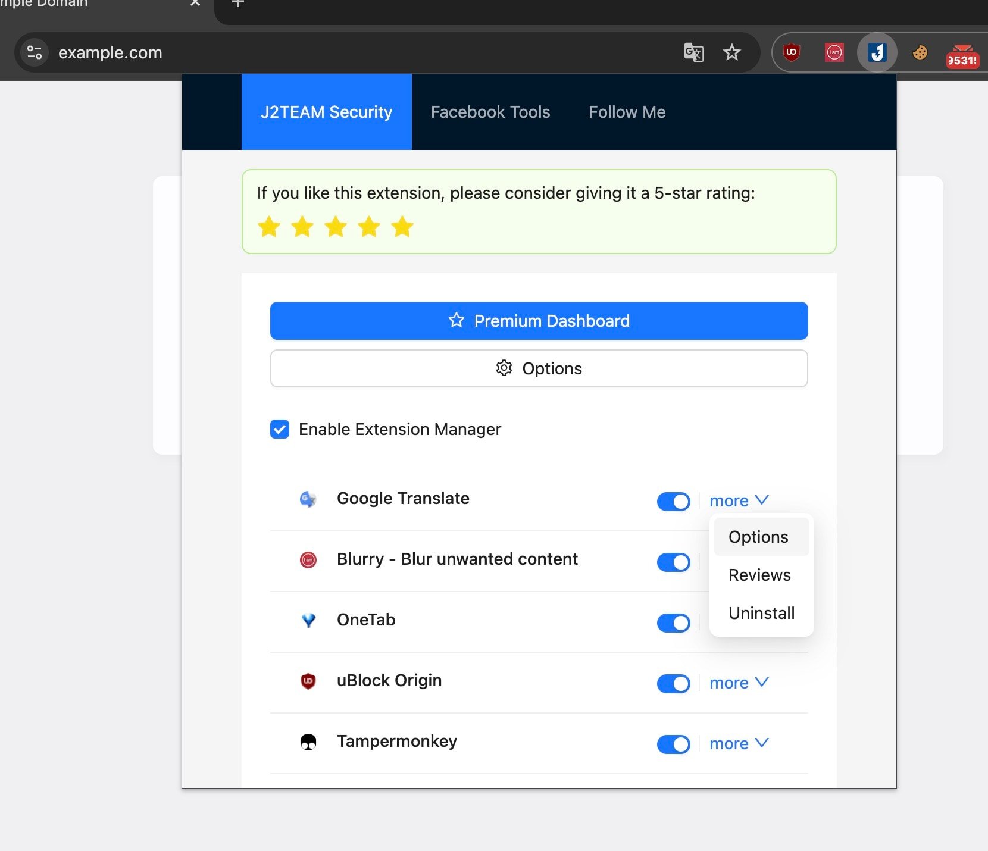
Task: Toggle off Tampermonkey extension
Action: (x=673, y=744)
